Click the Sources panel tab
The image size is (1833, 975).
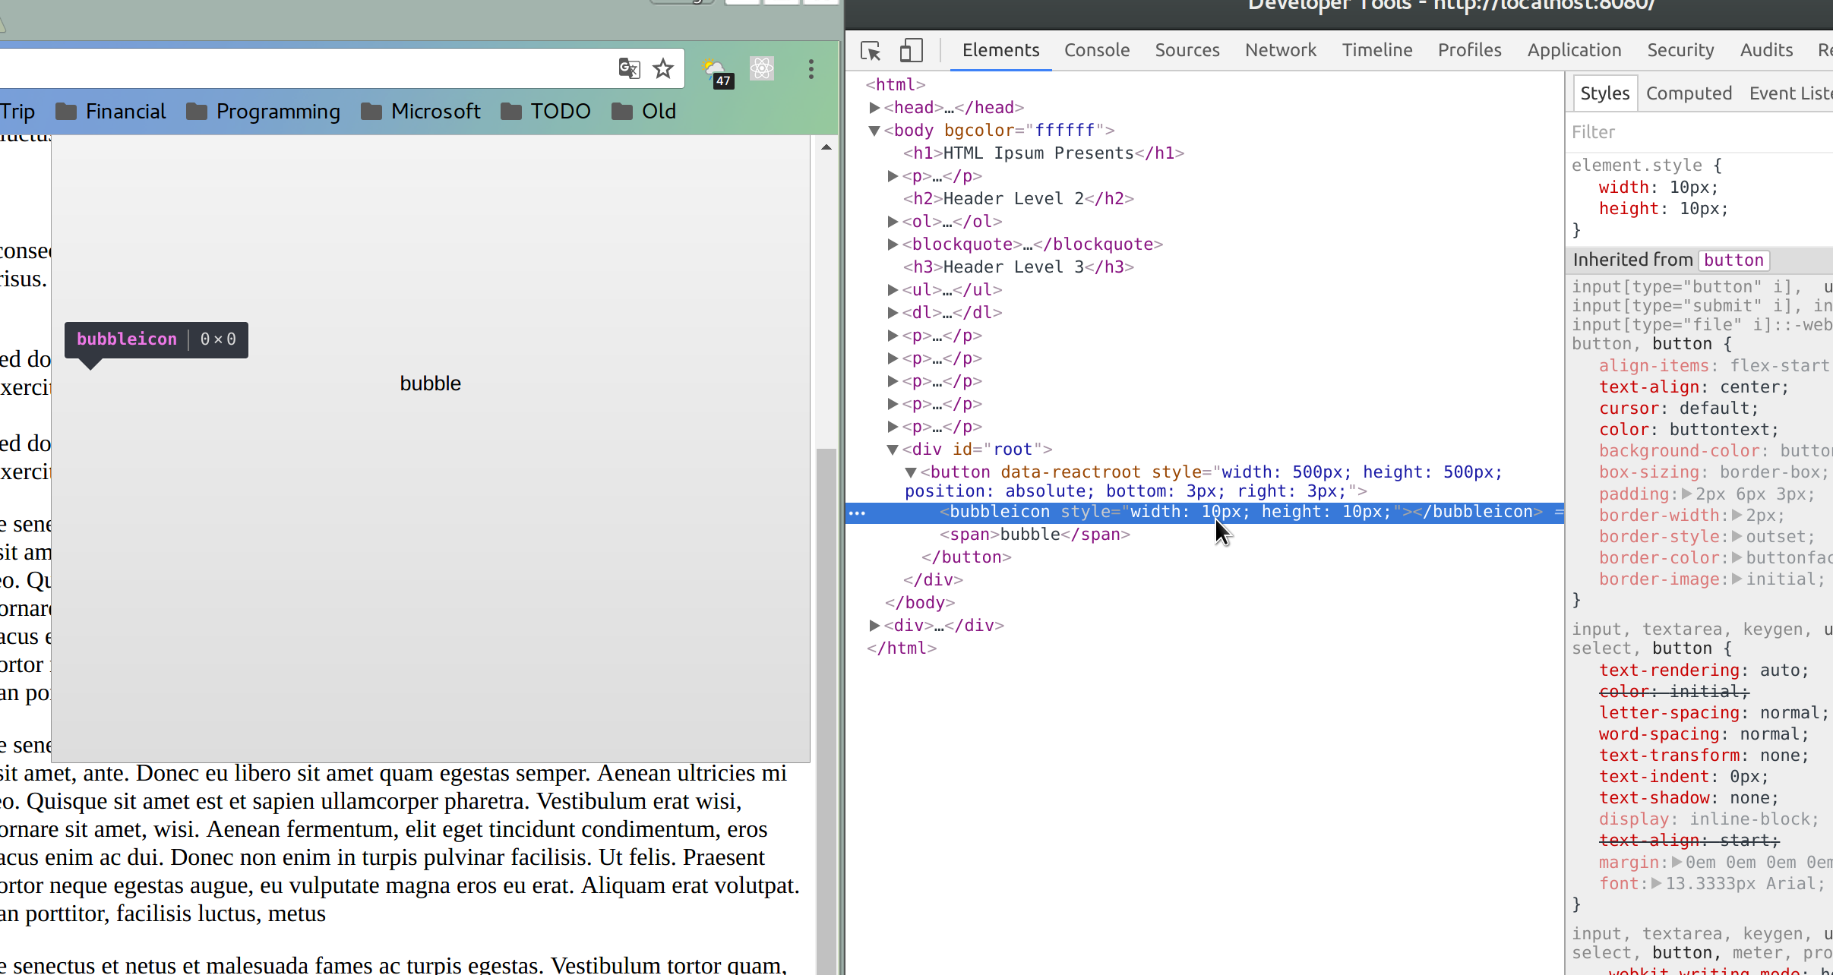pyautogui.click(x=1187, y=49)
